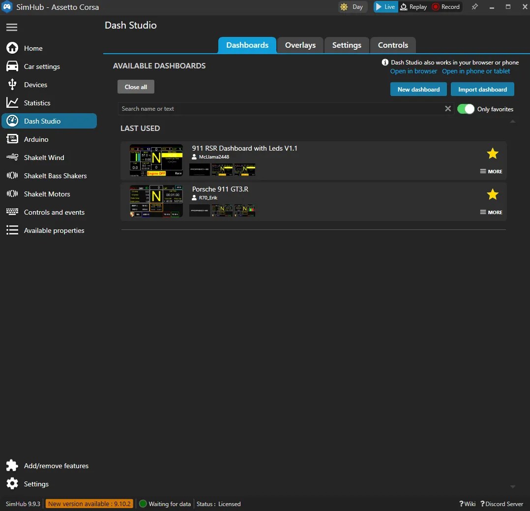This screenshot has width=530, height=511.
Task: Toggle the Only favorites switch
Action: pos(466,109)
